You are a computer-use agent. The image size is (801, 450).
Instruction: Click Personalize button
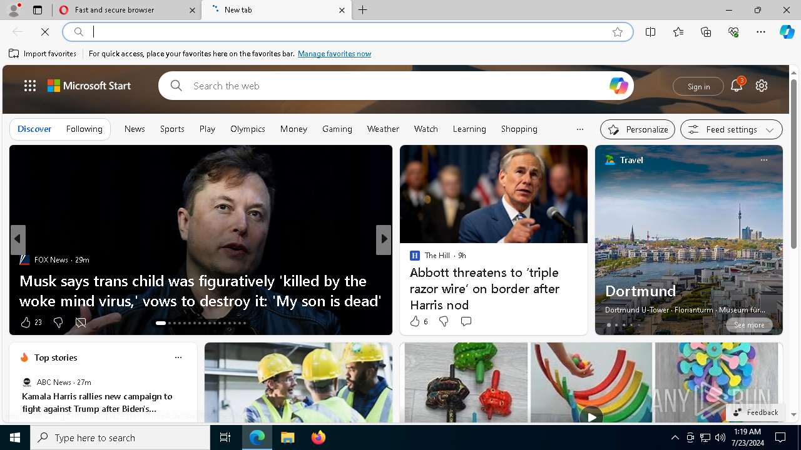point(638,129)
